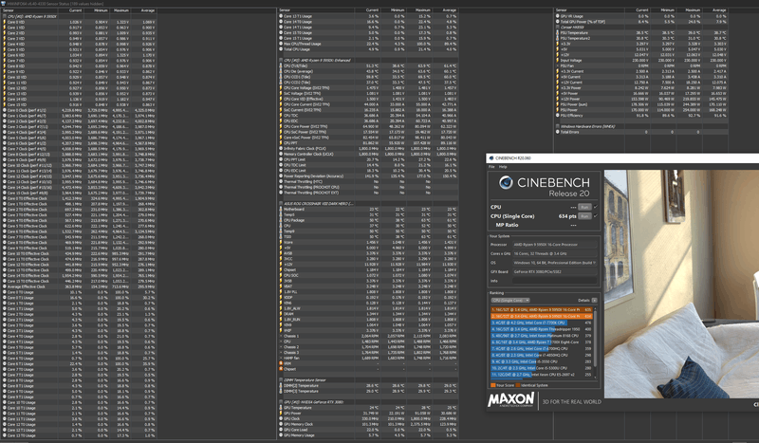Image resolution: width=759 pixels, height=443 pixels.
Task: Open the Help menu in Cinebench
Action: point(503,167)
